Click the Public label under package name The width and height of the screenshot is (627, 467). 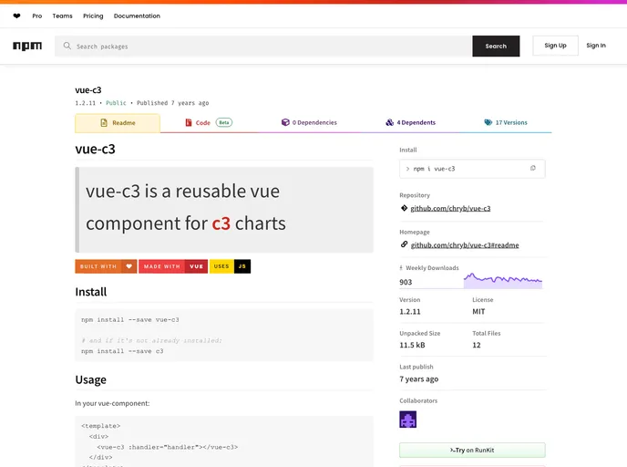[x=116, y=103]
